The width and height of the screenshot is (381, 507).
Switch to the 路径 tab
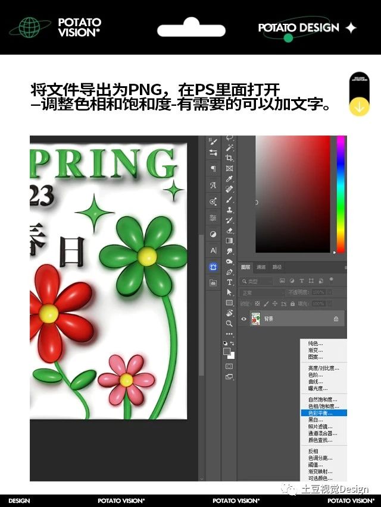pyautogui.click(x=277, y=267)
